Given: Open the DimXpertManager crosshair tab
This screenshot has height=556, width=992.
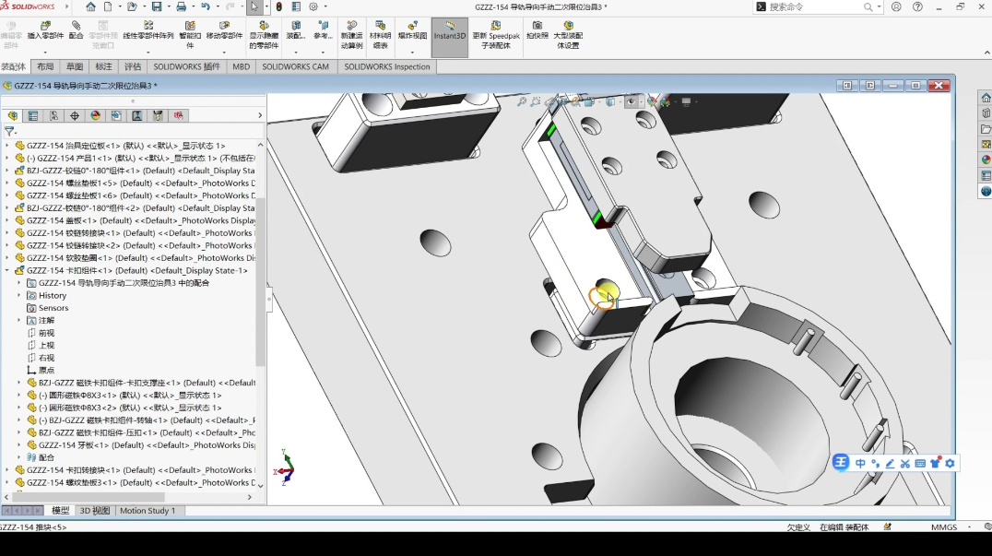Looking at the screenshot, I should [75, 116].
